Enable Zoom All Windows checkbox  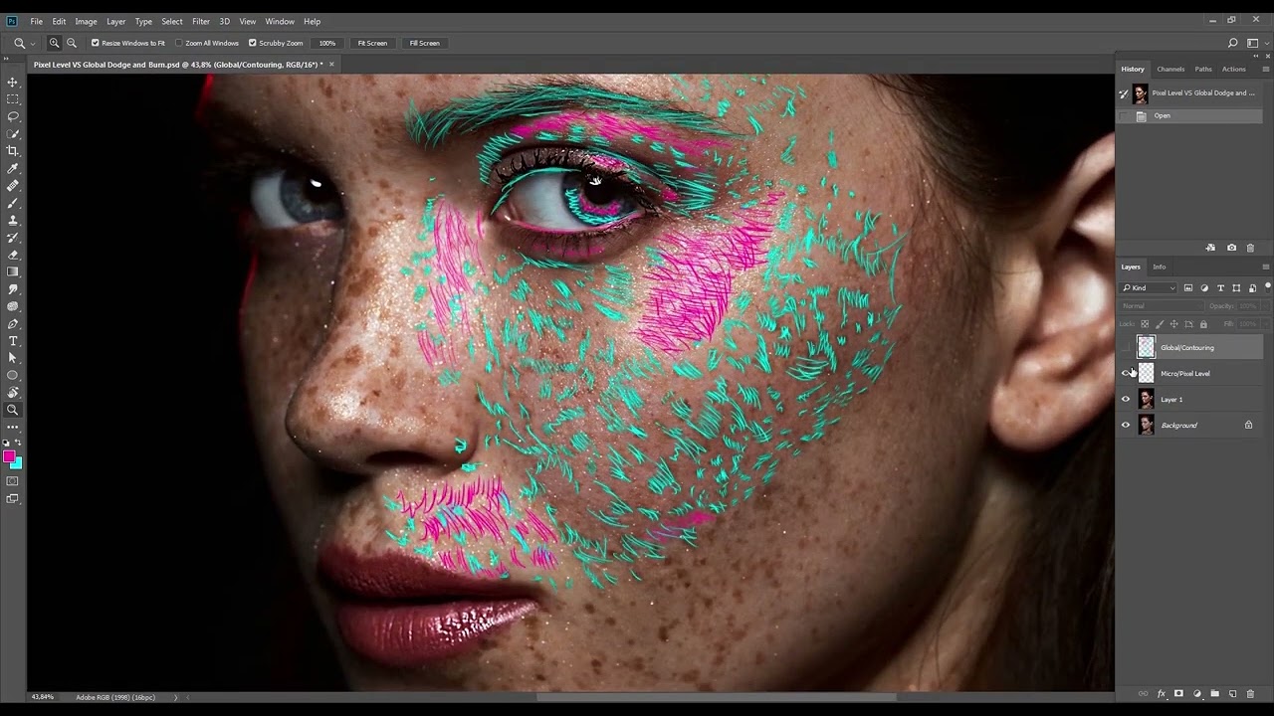point(179,43)
